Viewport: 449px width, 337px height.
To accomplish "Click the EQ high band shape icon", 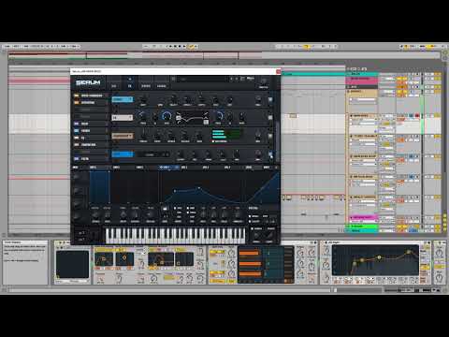I will [206, 122].
